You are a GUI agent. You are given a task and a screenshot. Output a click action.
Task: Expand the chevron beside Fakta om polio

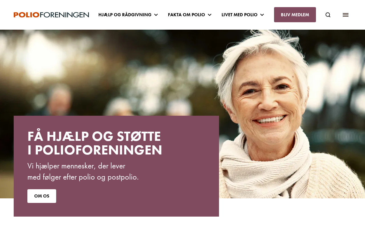click(210, 15)
